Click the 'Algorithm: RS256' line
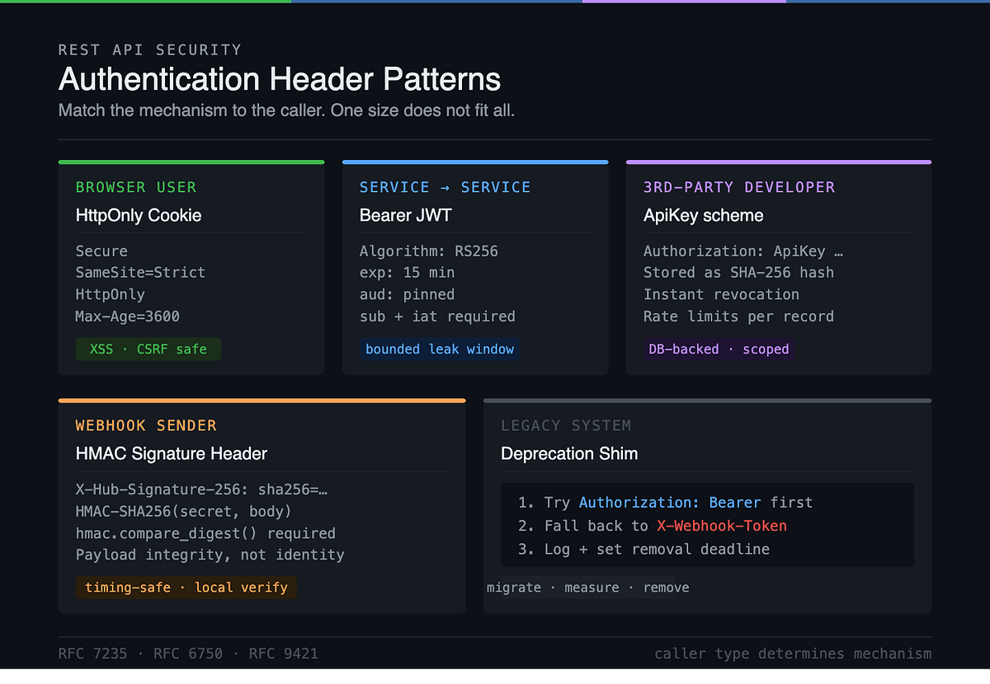Screen dimensions: 990x684 tap(429, 251)
